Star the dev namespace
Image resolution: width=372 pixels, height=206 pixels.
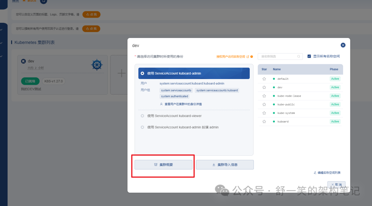click(264, 87)
